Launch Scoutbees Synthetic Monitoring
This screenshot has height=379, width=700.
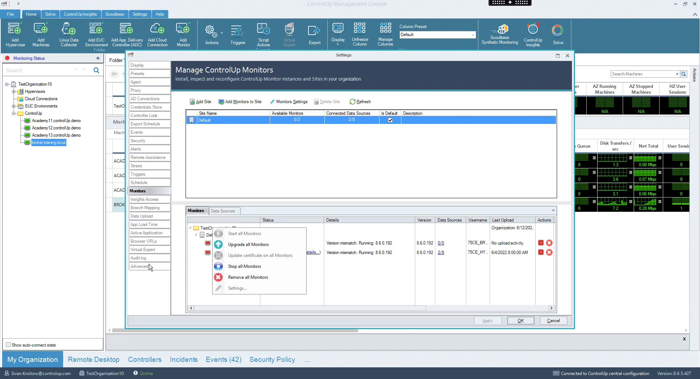(x=499, y=34)
